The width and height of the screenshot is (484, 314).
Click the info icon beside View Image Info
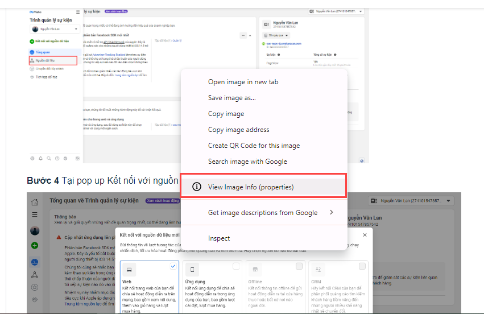point(197,187)
